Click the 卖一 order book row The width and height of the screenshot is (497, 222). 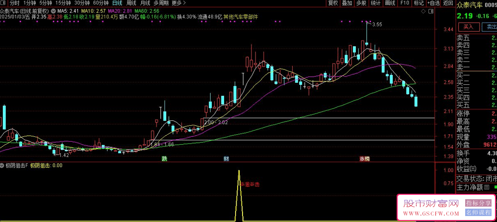[477, 67]
